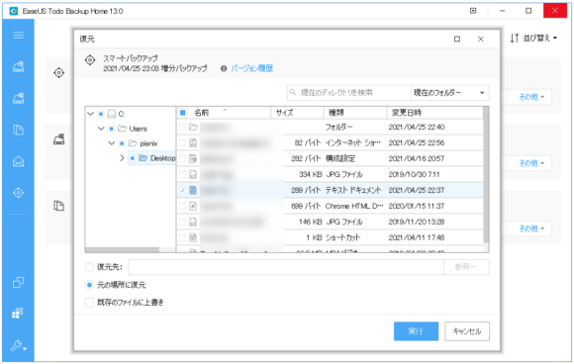Screen dimensions: 574x364
Task: Collapse the pianix tree node
Action: 112,143
